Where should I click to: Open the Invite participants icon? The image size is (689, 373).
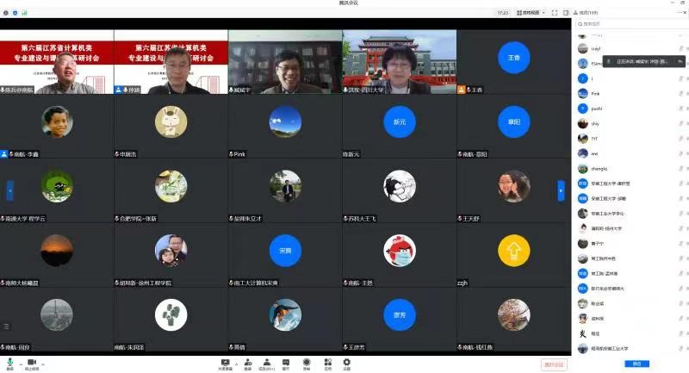coord(247,363)
